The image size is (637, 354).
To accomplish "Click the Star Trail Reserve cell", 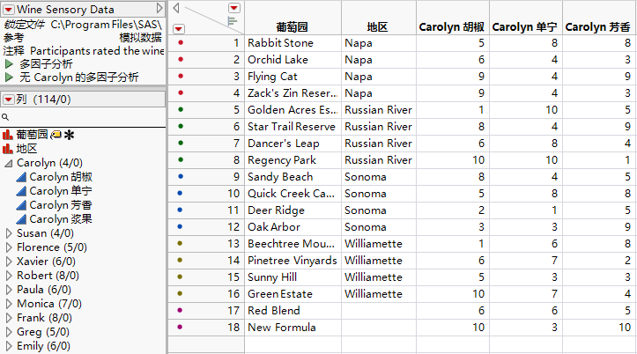I will [x=293, y=127].
